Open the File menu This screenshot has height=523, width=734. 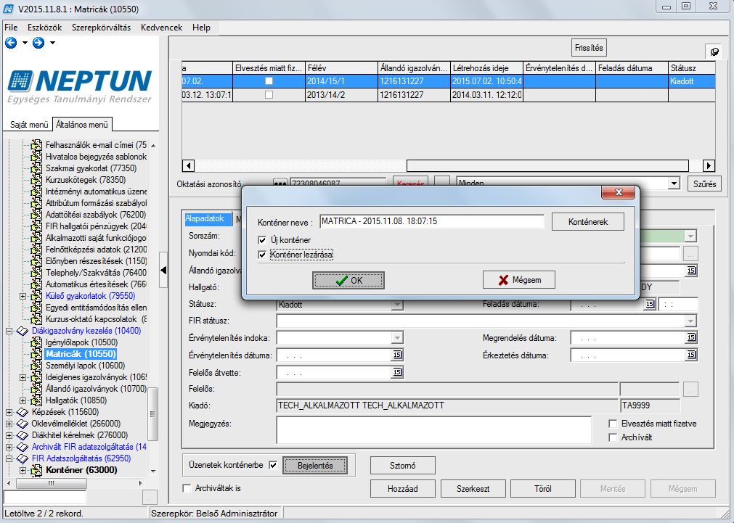11,28
